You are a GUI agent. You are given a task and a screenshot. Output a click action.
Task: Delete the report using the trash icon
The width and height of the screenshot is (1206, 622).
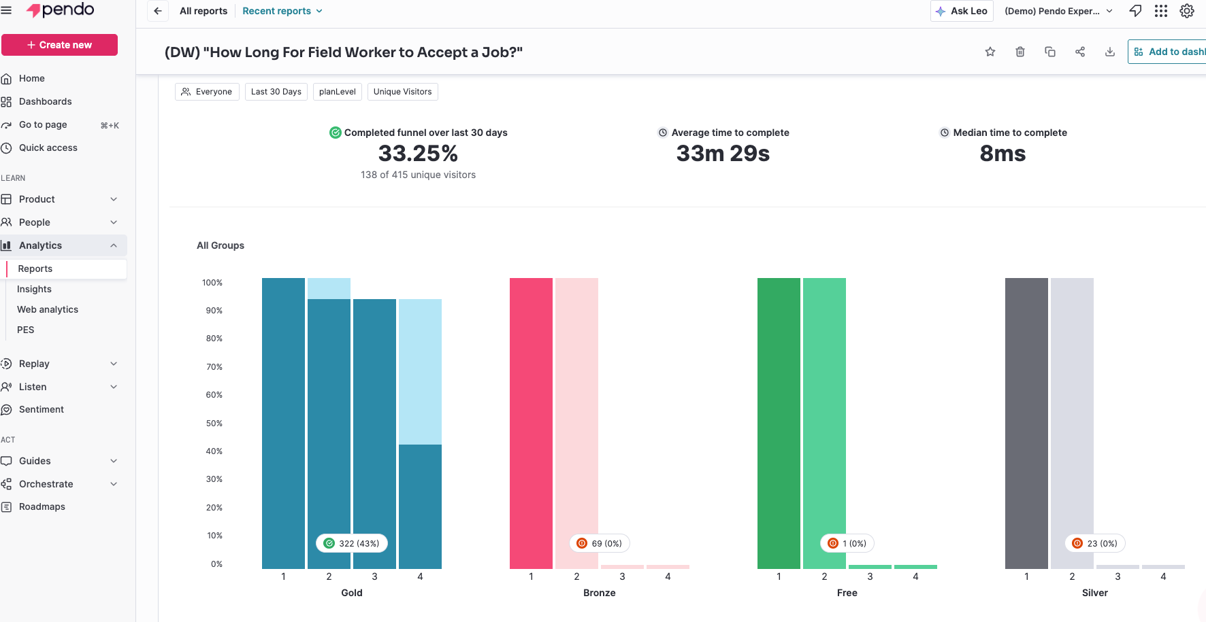[x=1020, y=52]
